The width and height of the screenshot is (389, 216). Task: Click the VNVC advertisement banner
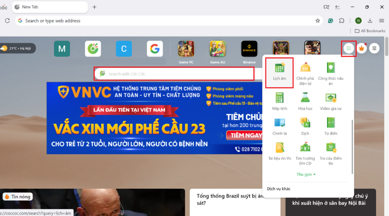click(x=154, y=118)
